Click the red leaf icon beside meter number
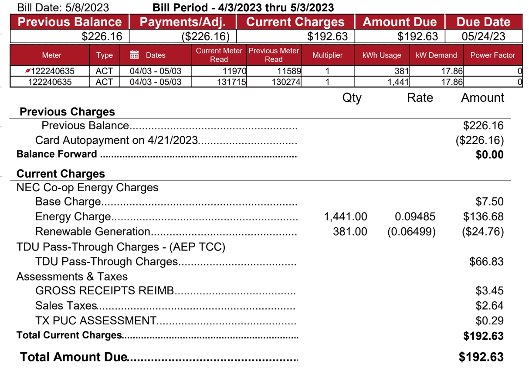Image resolution: width=529 pixels, height=378 pixels. 28,71
